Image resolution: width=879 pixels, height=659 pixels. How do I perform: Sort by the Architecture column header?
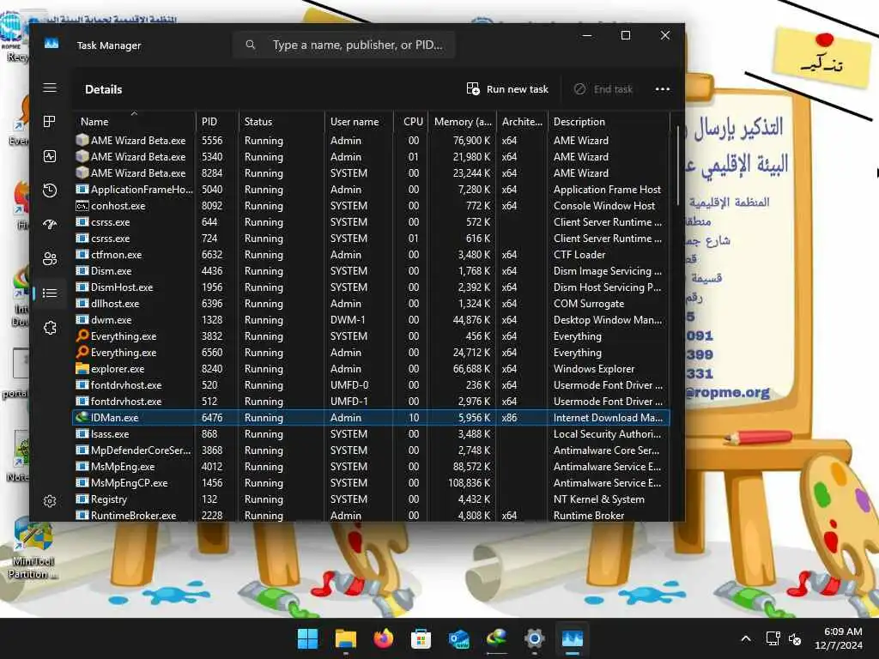click(x=522, y=122)
